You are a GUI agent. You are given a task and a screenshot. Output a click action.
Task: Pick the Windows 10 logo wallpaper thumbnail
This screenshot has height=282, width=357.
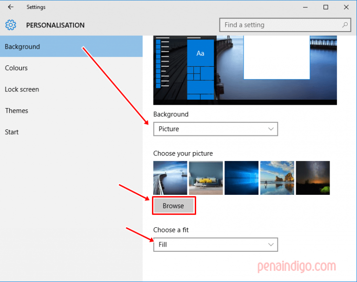[242, 178]
